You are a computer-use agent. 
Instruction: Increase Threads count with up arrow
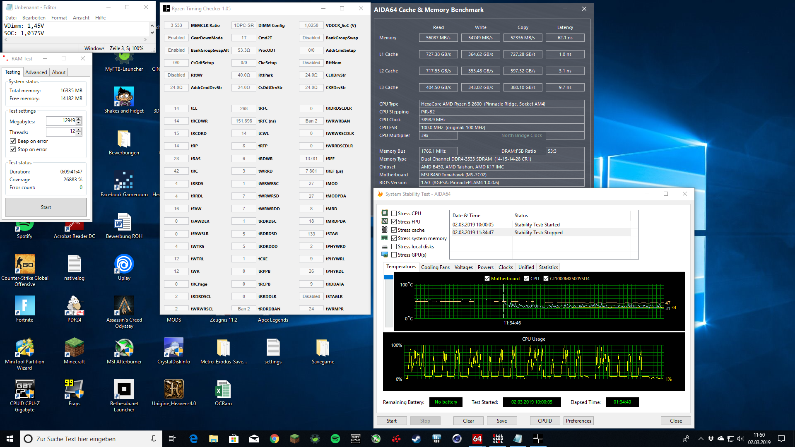(x=79, y=130)
